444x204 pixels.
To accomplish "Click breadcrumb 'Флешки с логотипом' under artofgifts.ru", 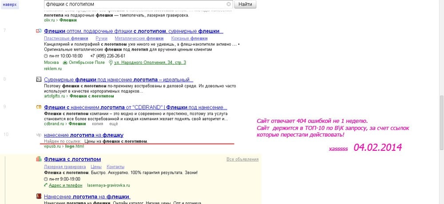I will pos(92,96).
